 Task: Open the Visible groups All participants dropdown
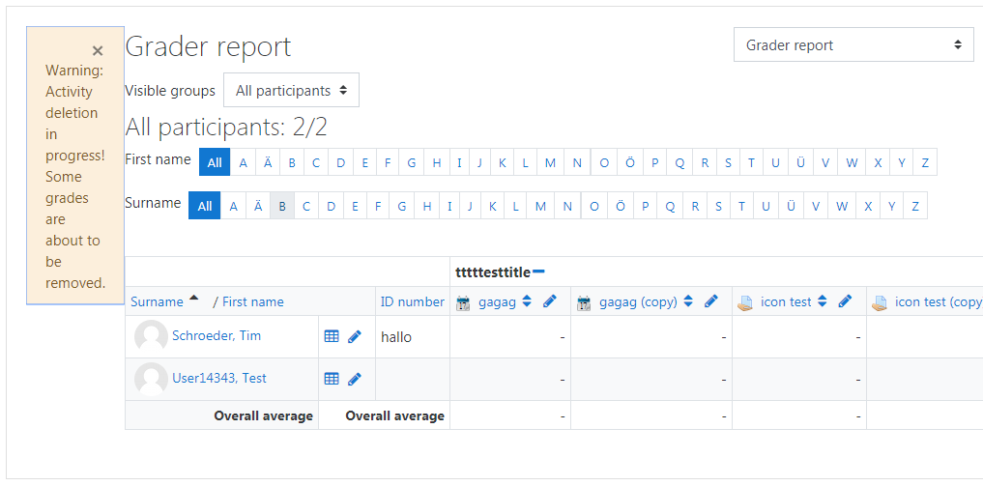pos(292,90)
